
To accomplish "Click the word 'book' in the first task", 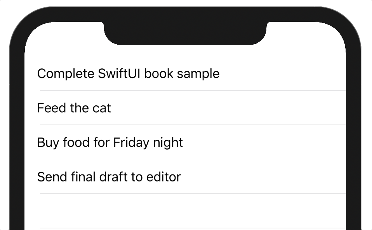I will pos(158,73).
